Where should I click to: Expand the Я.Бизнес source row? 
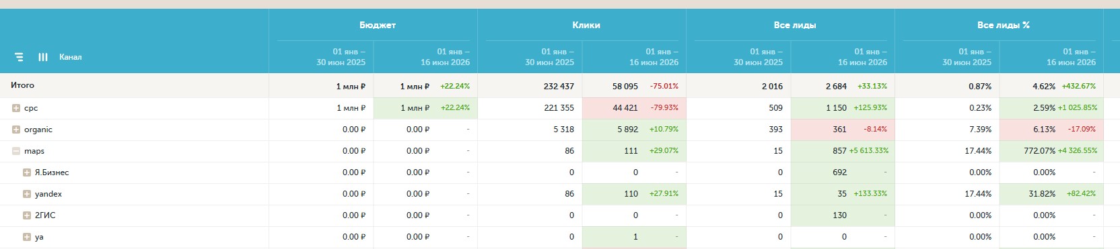[x=27, y=172]
